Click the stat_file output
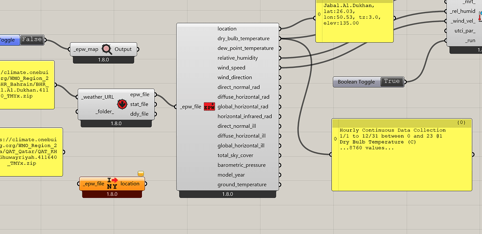Screen dimensions: 482x234 [139, 104]
